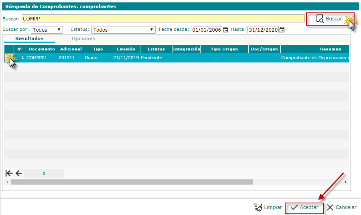Expand the Buscar por dropdown
Image resolution: width=361 pixels, height=215 pixels.
47,30
